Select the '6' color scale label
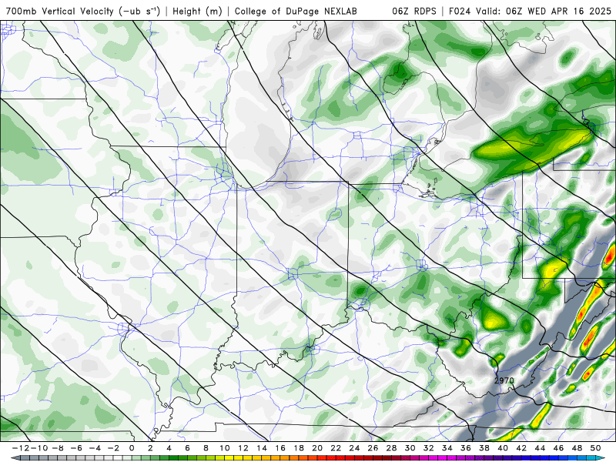 (187, 448)
